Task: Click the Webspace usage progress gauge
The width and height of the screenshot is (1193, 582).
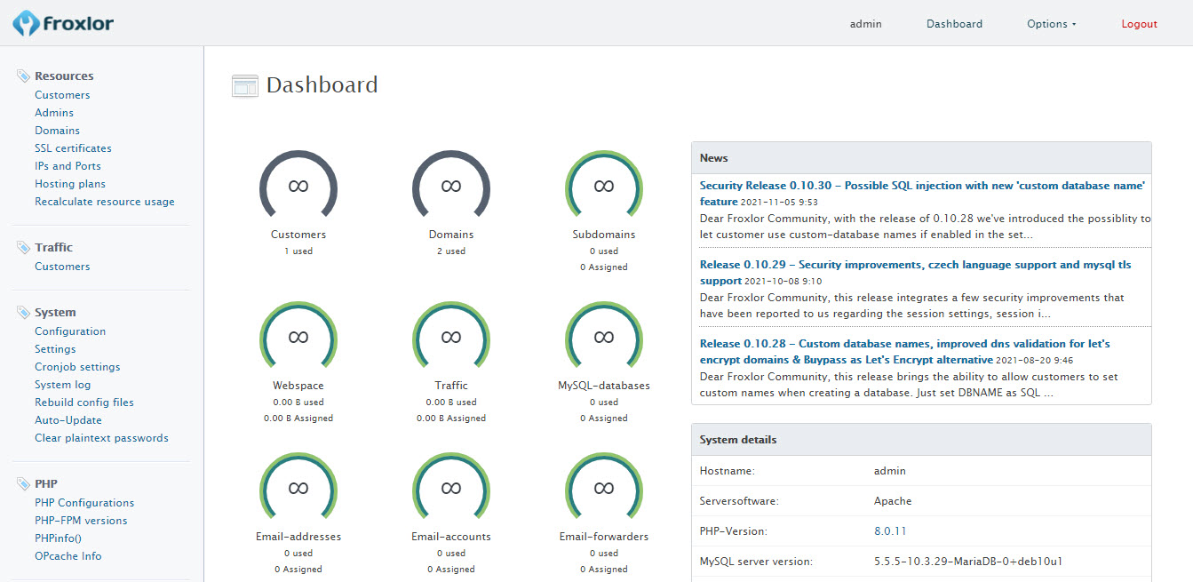Action: click(298, 338)
